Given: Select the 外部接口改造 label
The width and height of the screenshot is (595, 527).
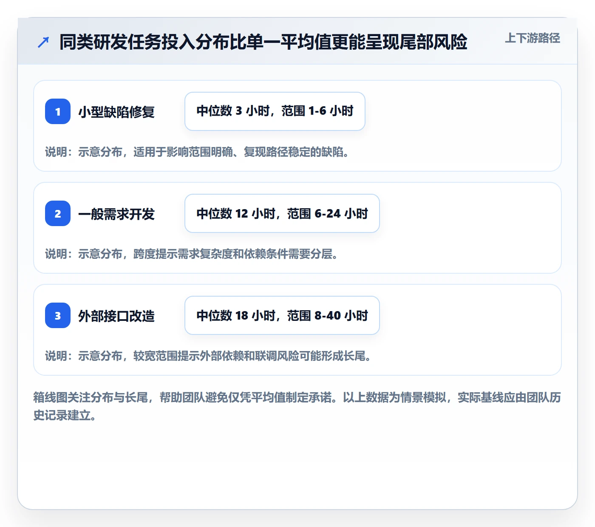Looking at the screenshot, I should tap(116, 316).
